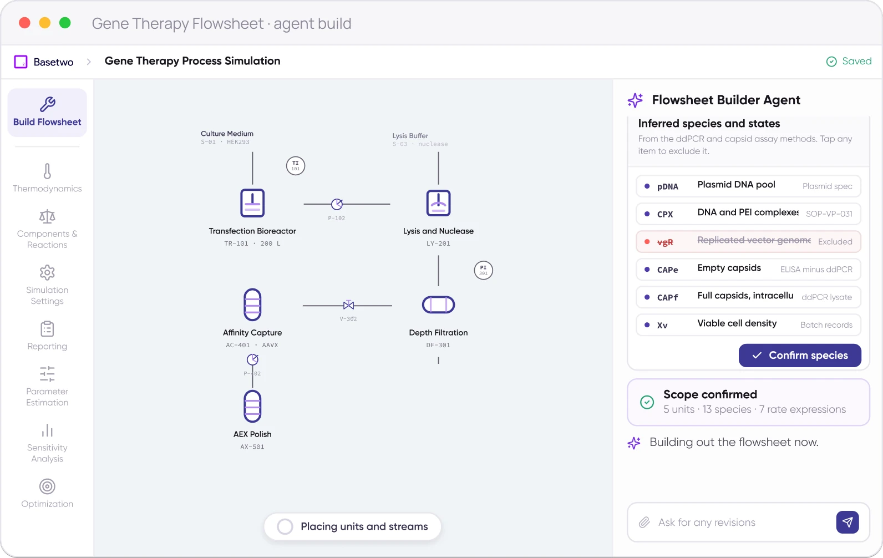This screenshot has width=883, height=558.
Task: Click the Confirm species button
Action: 800,356
